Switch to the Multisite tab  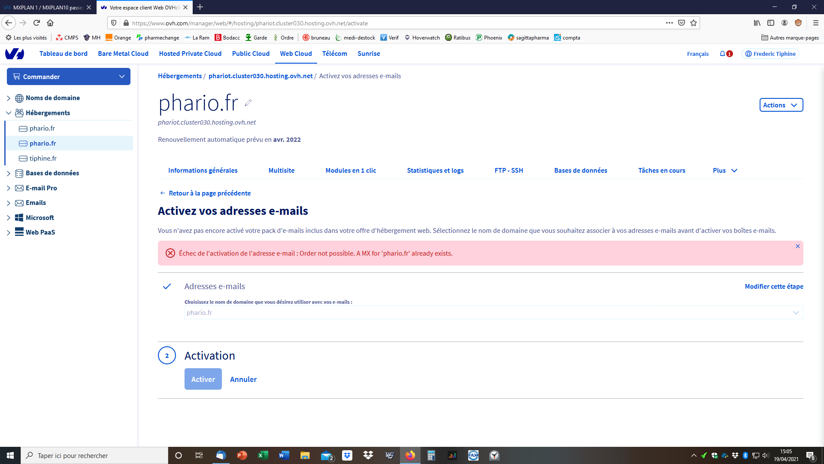pyautogui.click(x=281, y=171)
